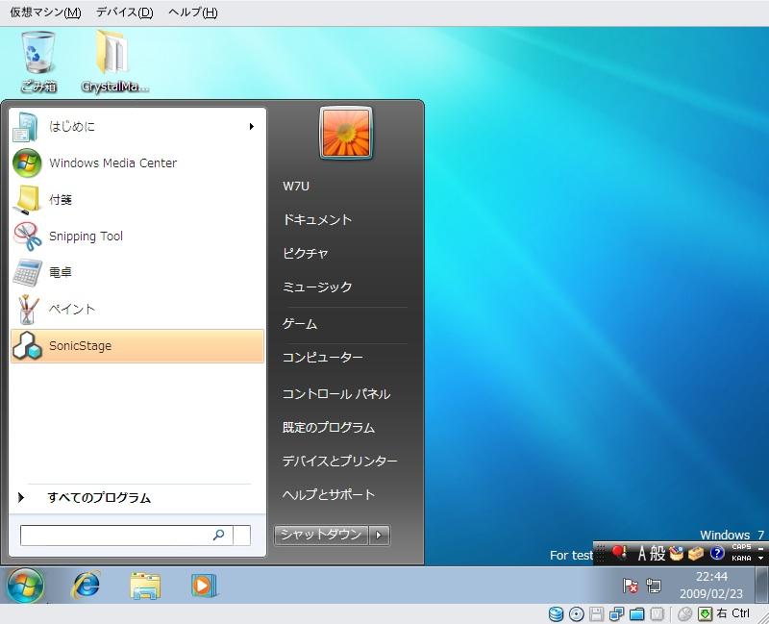Open the W7U user folder

(296, 187)
